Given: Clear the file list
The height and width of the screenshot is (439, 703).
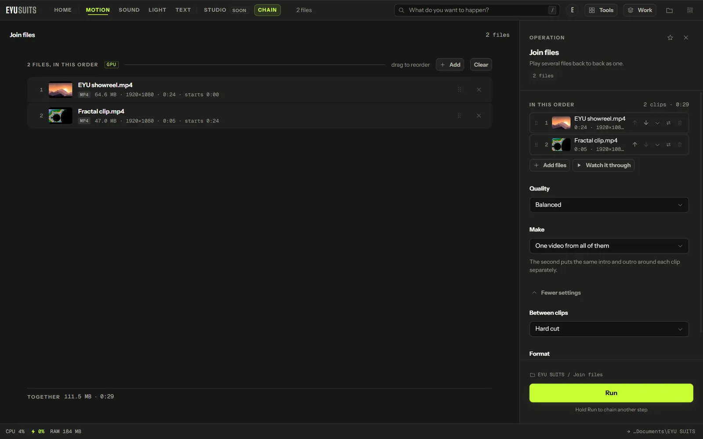Looking at the screenshot, I should point(481,65).
